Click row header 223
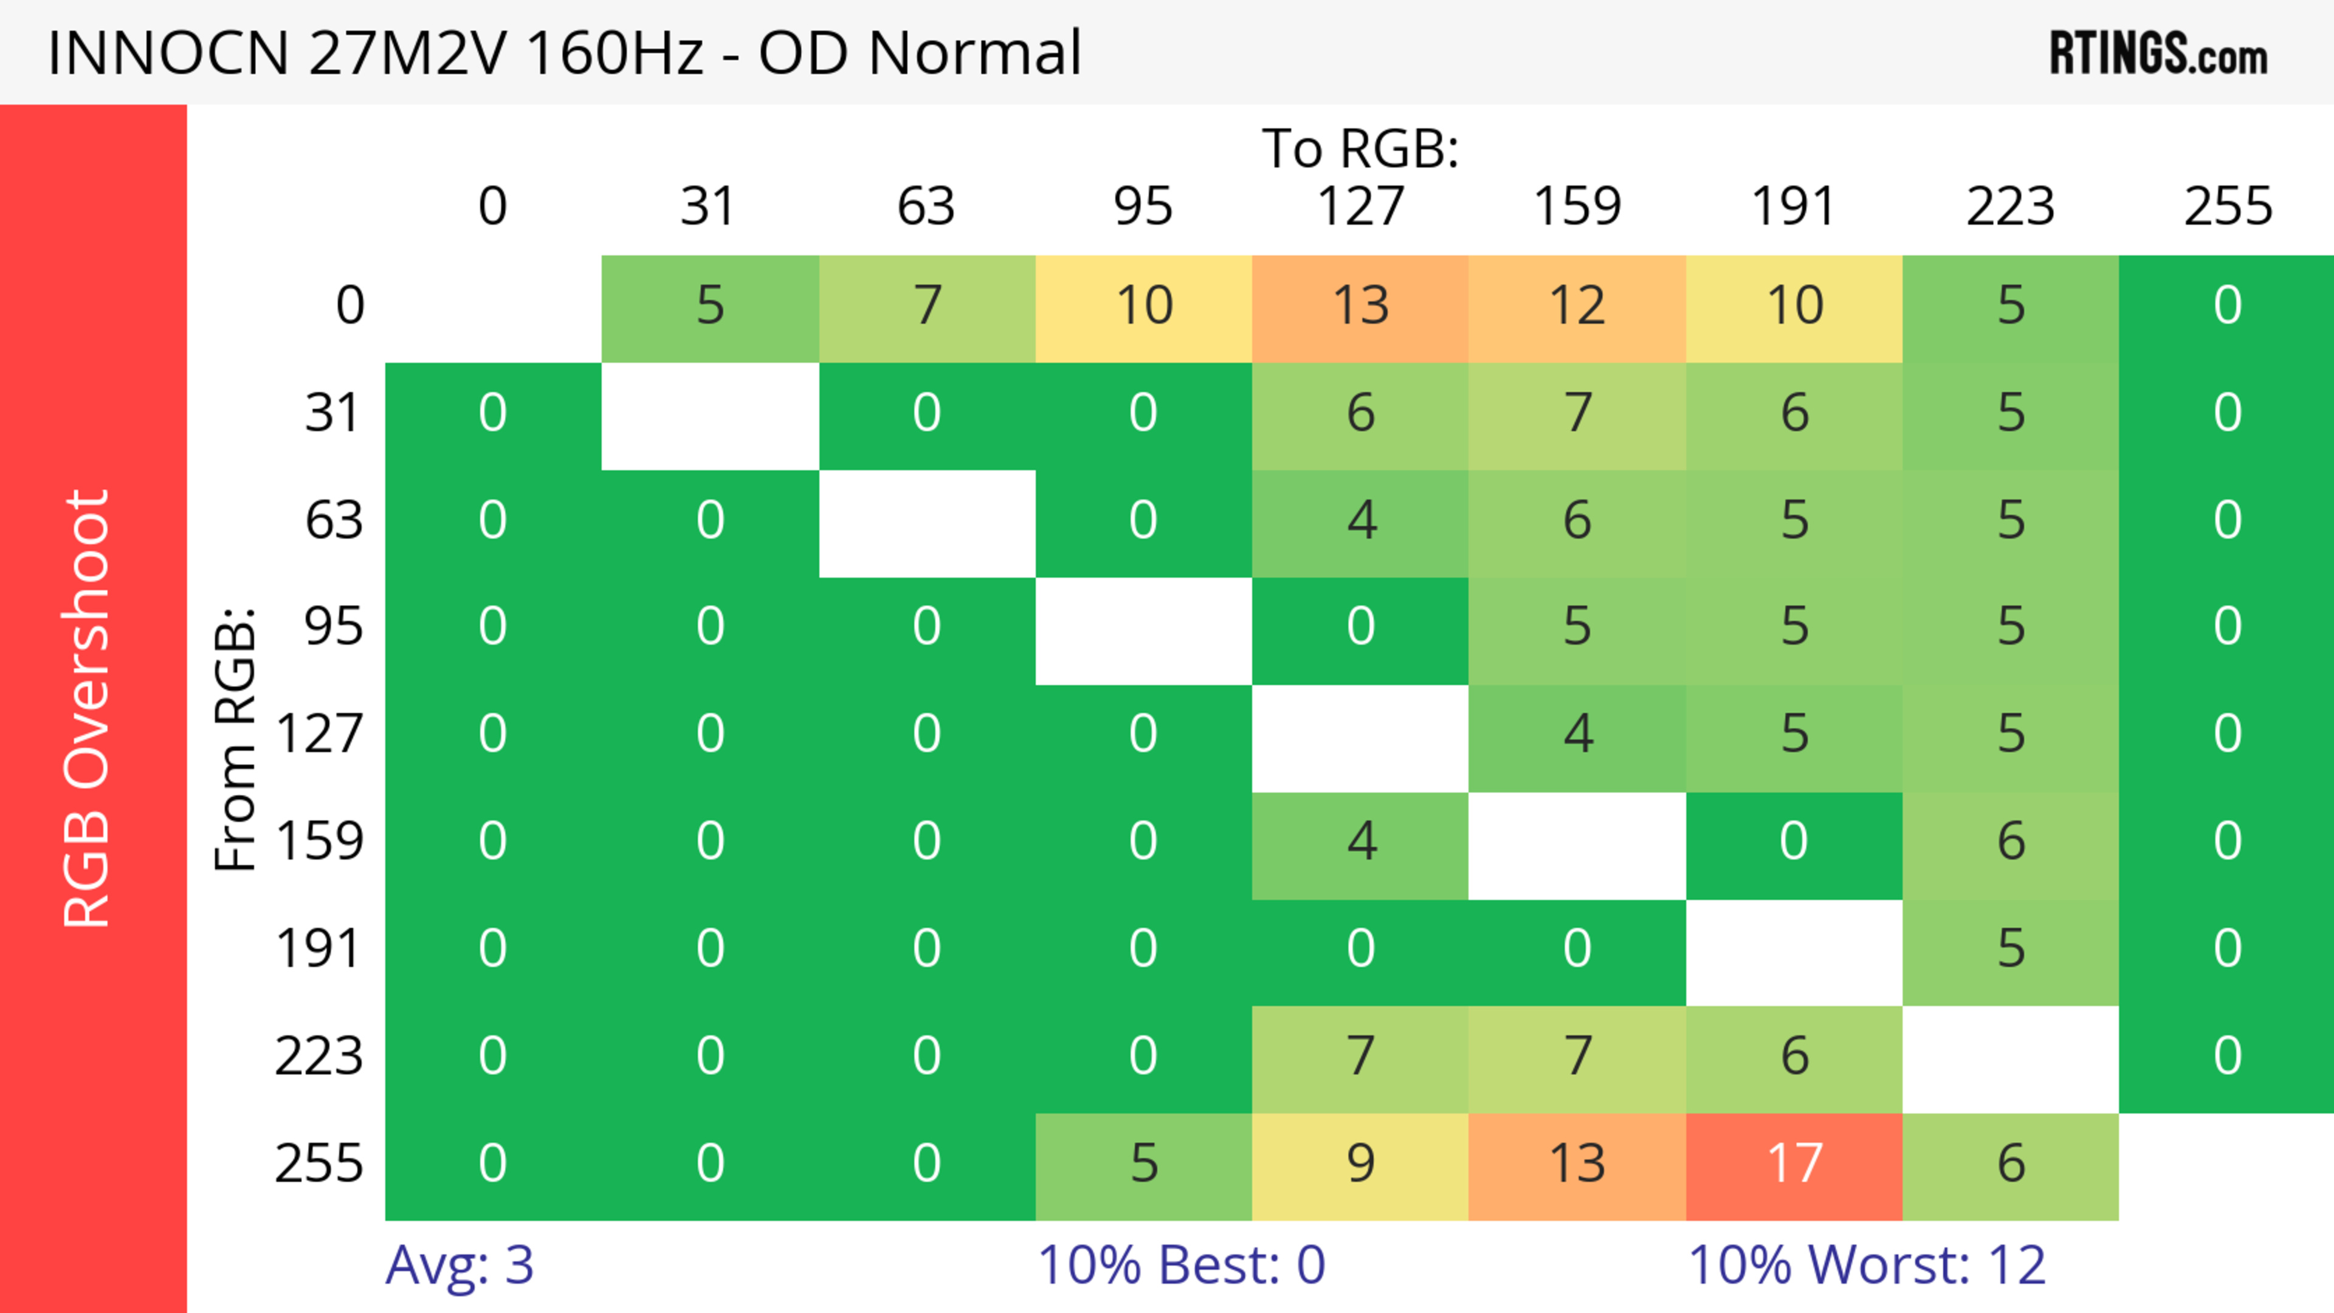The image size is (2334, 1313). 319,1057
